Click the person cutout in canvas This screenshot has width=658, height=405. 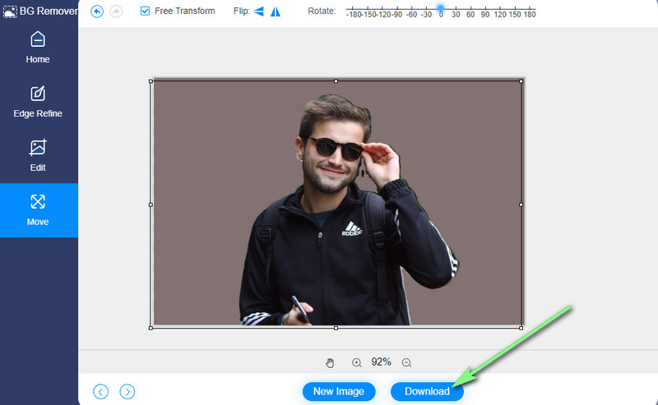point(337,230)
